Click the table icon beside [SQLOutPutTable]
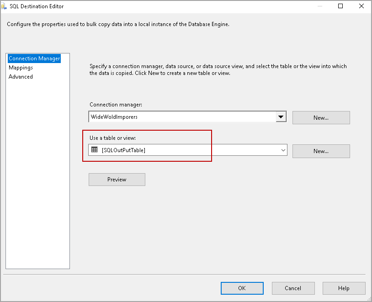The image size is (372, 302). pos(95,150)
